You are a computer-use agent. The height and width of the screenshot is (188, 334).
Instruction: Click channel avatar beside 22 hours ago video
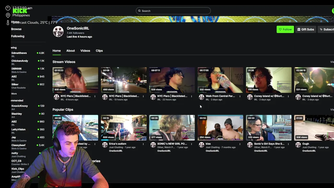(153, 97)
